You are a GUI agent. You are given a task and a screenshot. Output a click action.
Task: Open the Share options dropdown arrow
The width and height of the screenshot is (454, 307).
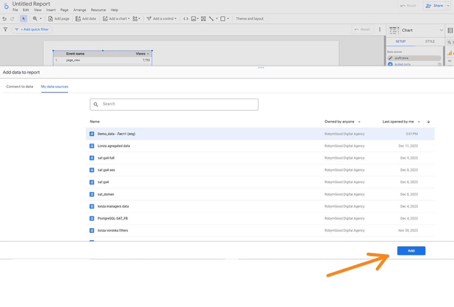tap(448, 6)
